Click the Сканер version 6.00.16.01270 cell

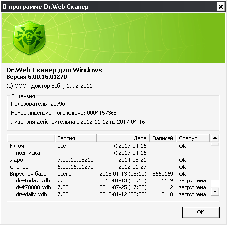75,167
